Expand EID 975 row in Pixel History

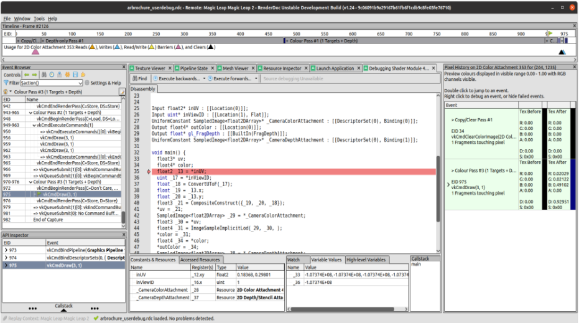(448, 185)
